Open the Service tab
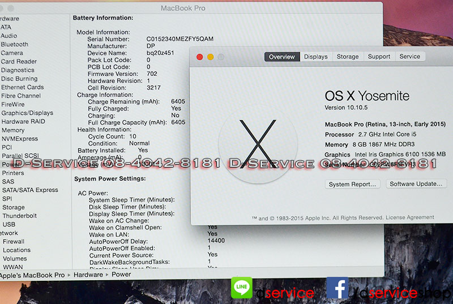 409,57
